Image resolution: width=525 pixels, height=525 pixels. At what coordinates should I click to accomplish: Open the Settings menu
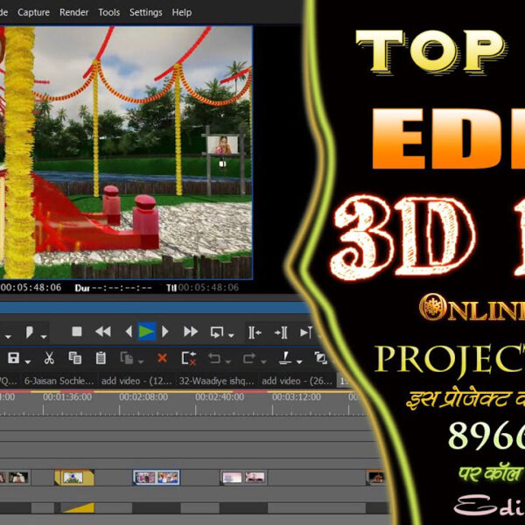pos(145,12)
